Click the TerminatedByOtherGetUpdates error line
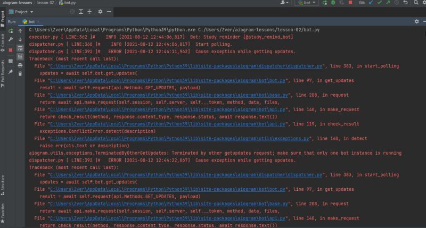426x228 pixels. coord(215,153)
